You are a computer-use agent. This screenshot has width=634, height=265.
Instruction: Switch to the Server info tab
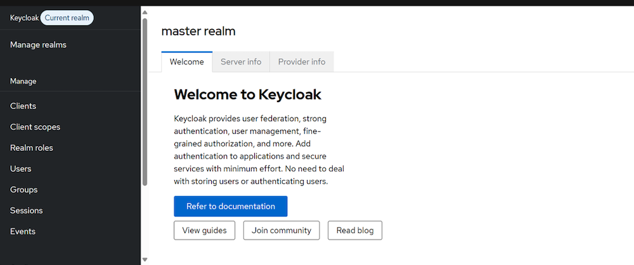pos(241,61)
